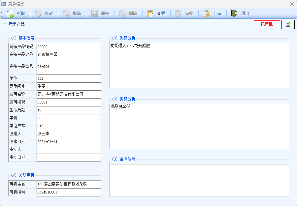The image size is (297, 206).
Task: Click the red 已审批 status button
Action: pos(267,24)
